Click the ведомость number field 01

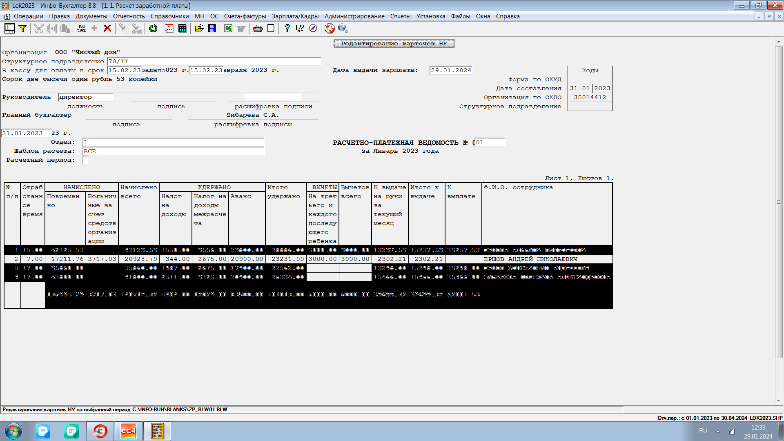[x=490, y=142]
